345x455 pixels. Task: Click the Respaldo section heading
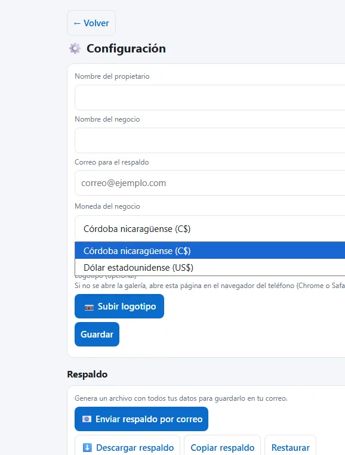point(87,374)
